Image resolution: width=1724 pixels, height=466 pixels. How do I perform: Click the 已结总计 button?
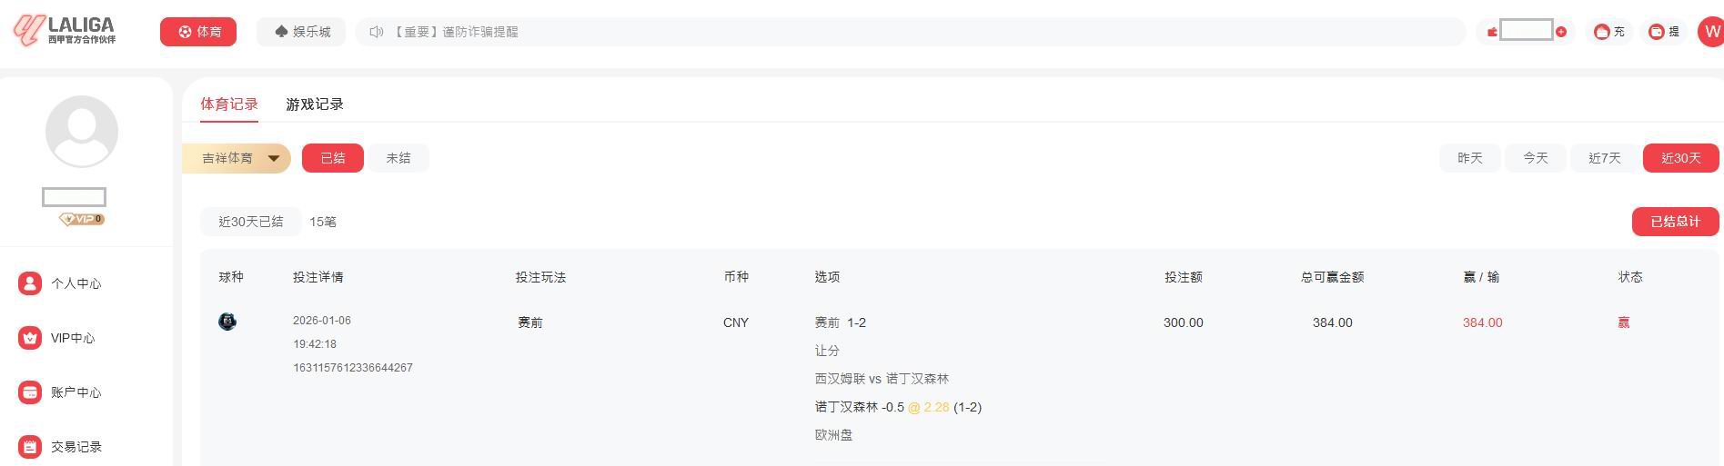click(x=1675, y=222)
